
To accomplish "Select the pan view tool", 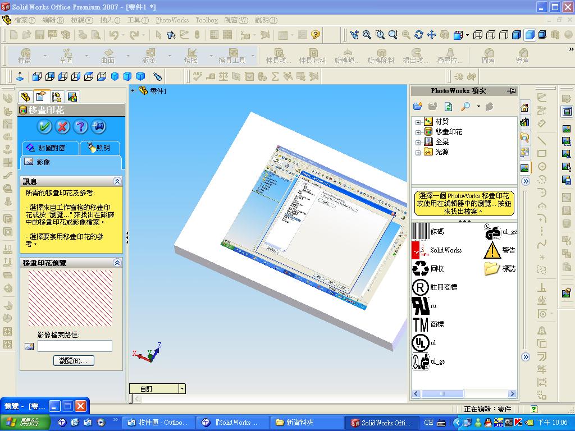I will coord(432,35).
